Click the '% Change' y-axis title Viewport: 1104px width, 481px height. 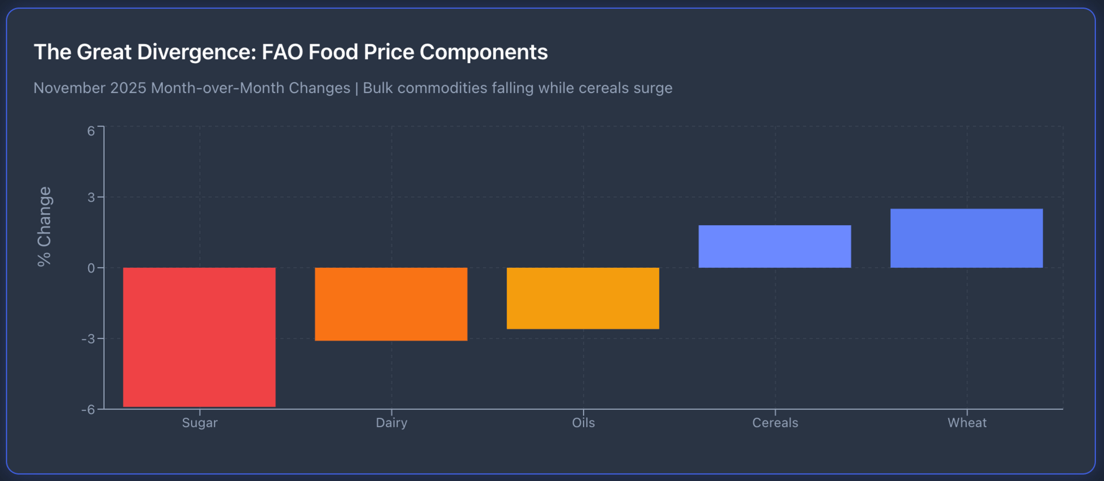pos(44,226)
